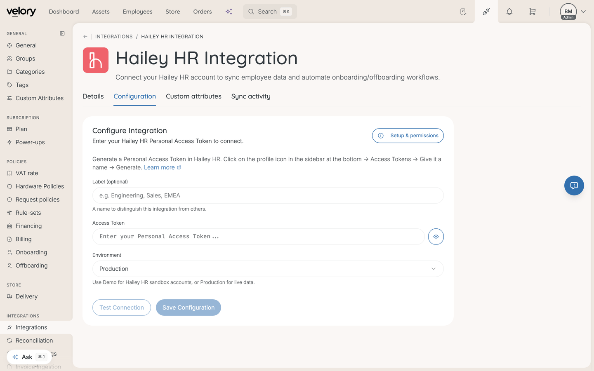
Task: Click the integrations plug icon in header
Action: pos(486,12)
